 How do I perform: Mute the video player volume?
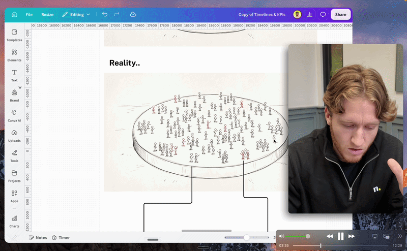(x=282, y=236)
